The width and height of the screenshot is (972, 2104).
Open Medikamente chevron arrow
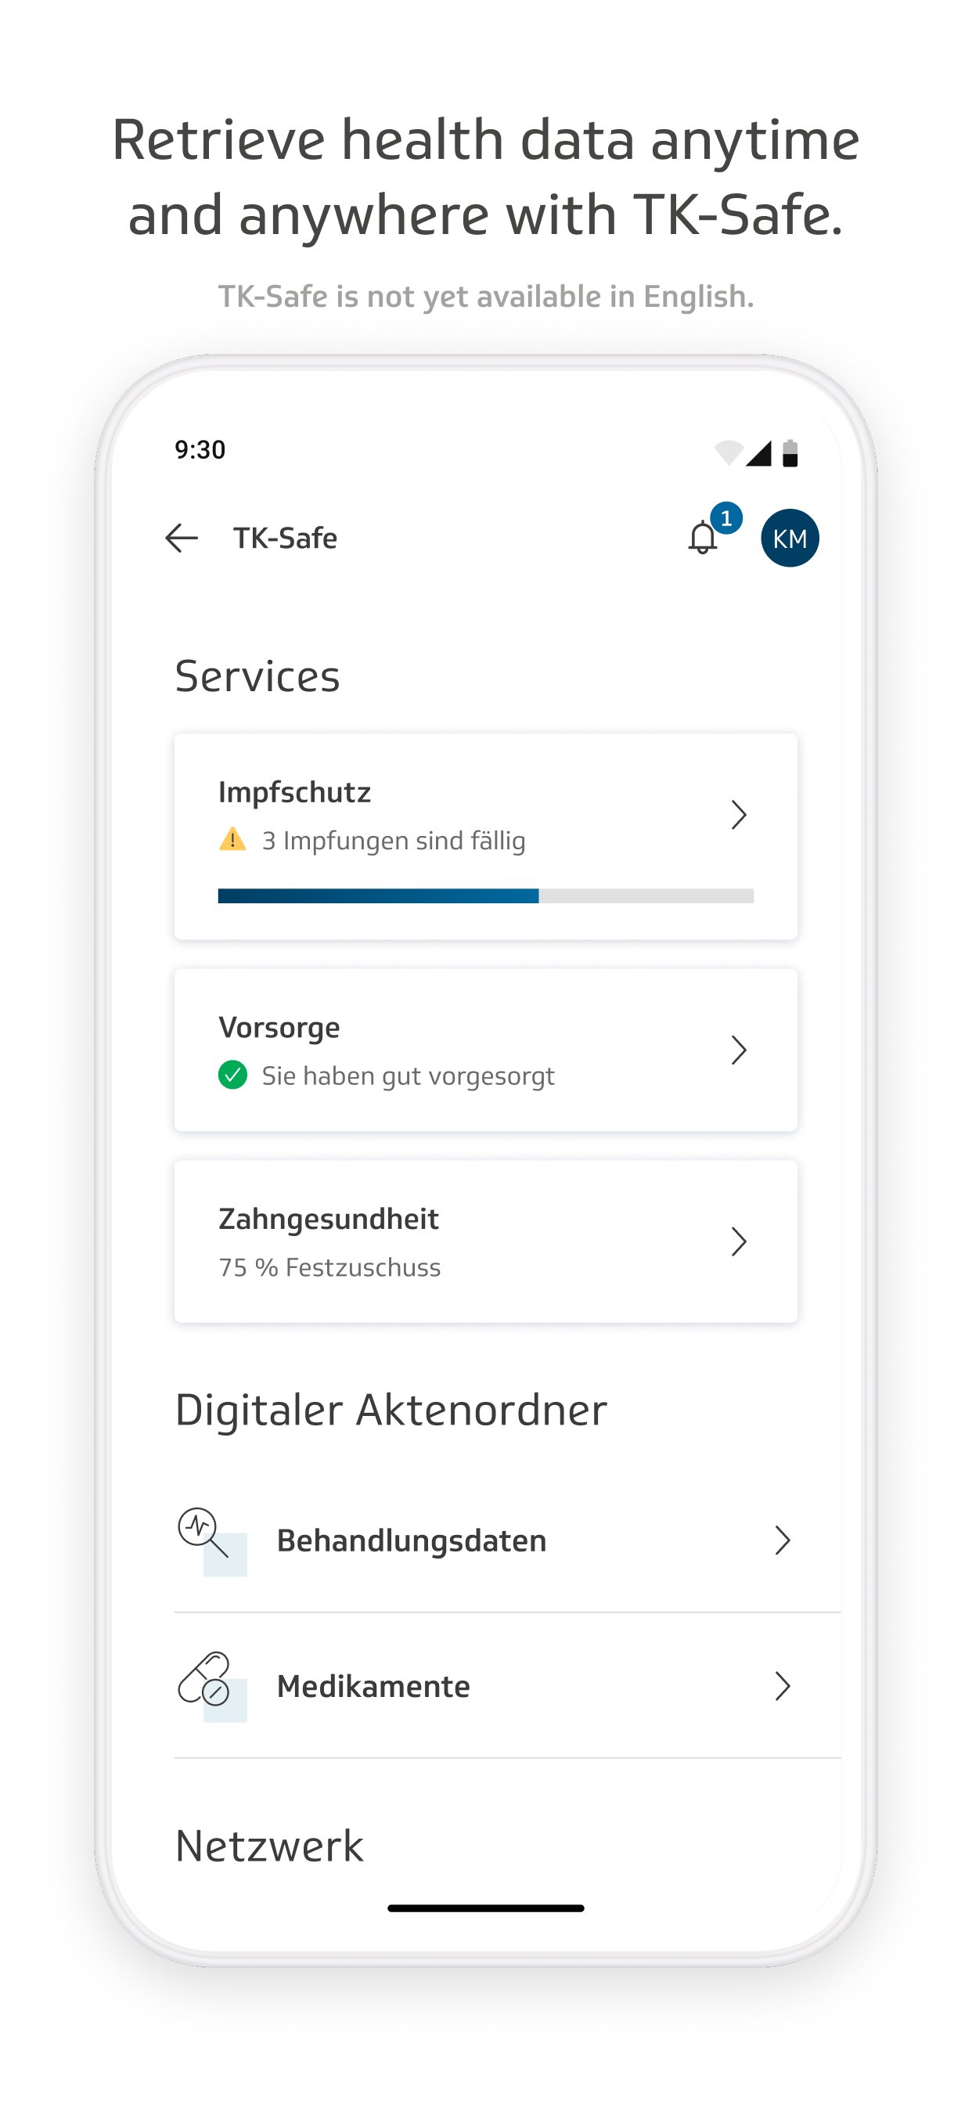tap(783, 1686)
